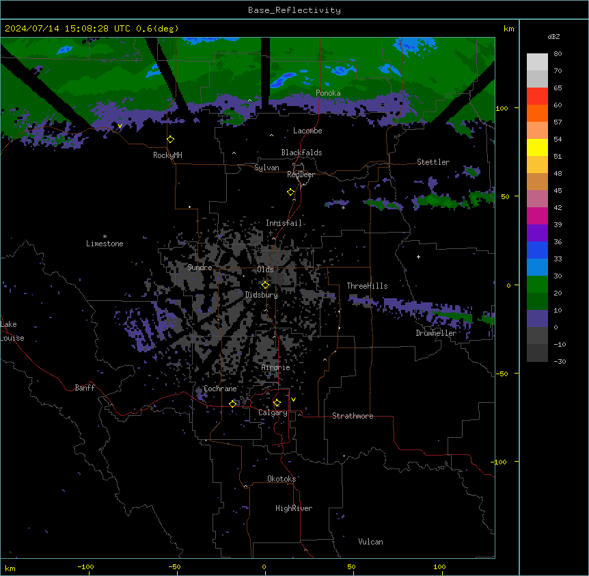
Task: Click the 80 dBZ legend value
Action: [558, 54]
